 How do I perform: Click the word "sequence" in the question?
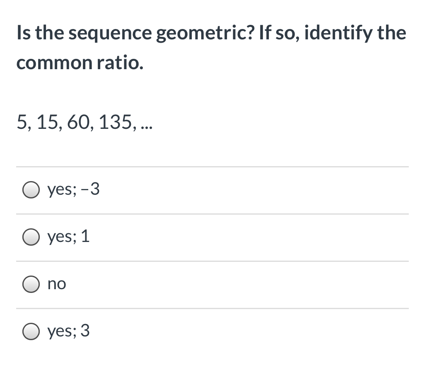110,33
